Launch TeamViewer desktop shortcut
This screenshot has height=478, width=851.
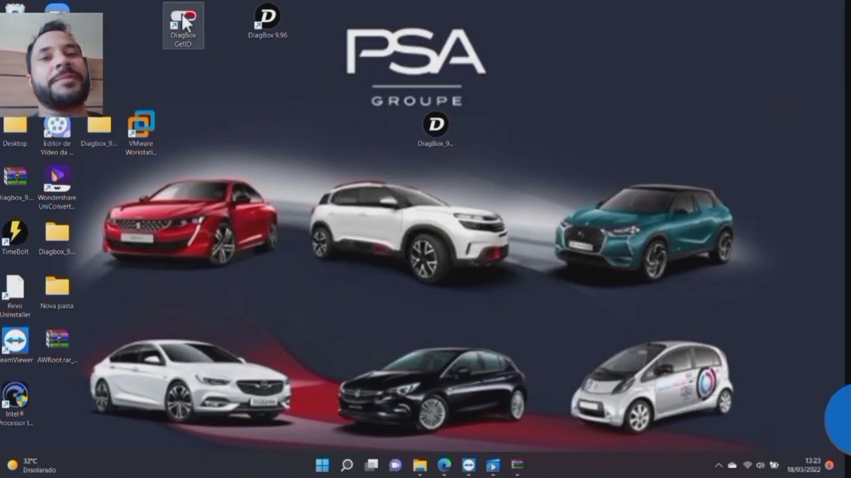[15, 346]
